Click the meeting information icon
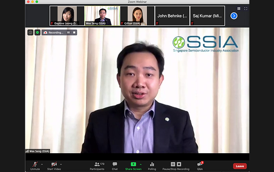The height and width of the screenshot is (172, 274). click(x=30, y=32)
